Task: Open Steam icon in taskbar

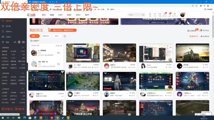Action: pyautogui.click(x=63, y=118)
